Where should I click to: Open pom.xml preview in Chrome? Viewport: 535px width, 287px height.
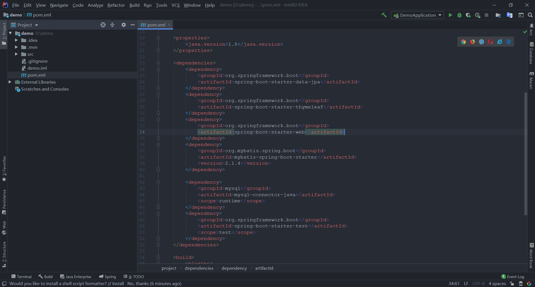coord(463,42)
